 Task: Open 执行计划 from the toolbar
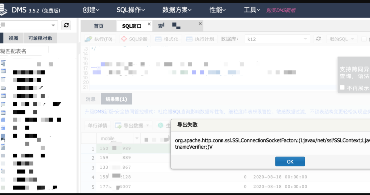click(x=200, y=39)
